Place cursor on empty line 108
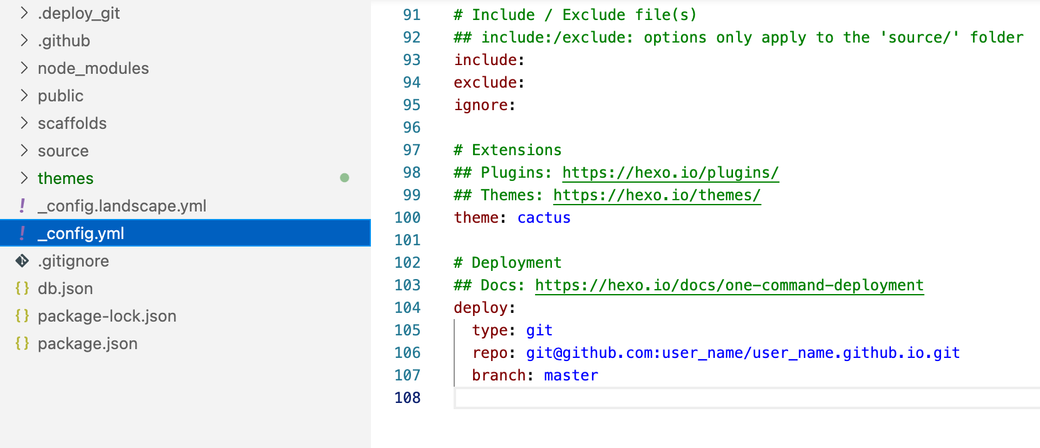This screenshot has width=1040, height=448. coord(747,398)
